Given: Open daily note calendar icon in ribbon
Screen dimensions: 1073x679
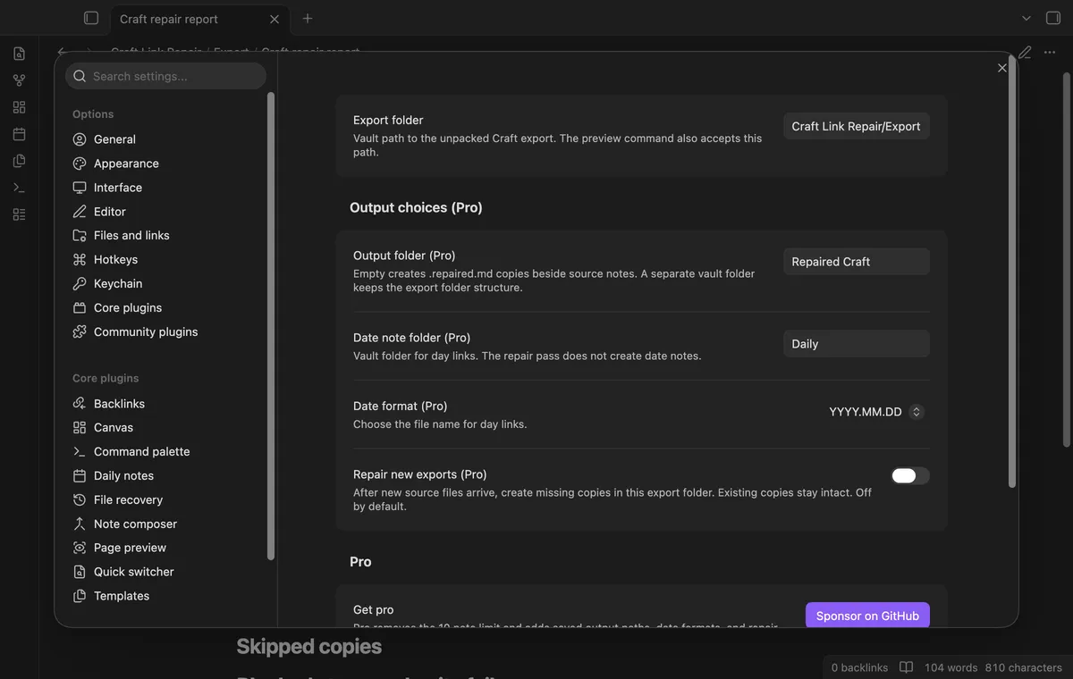Looking at the screenshot, I should [x=19, y=134].
